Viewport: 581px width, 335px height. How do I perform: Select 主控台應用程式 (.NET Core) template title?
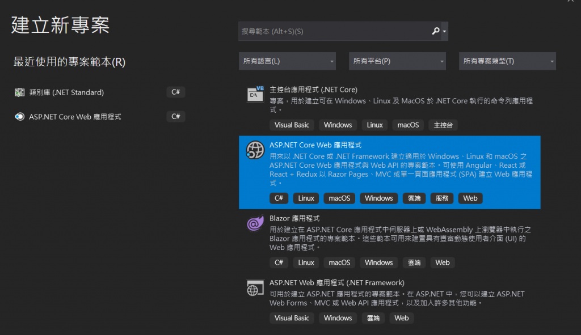[313, 90]
